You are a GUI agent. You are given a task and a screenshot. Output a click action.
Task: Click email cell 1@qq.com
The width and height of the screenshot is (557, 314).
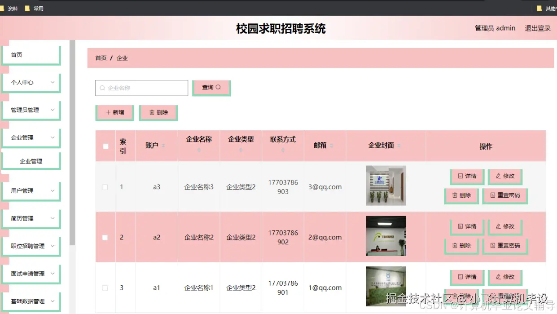(x=325, y=287)
